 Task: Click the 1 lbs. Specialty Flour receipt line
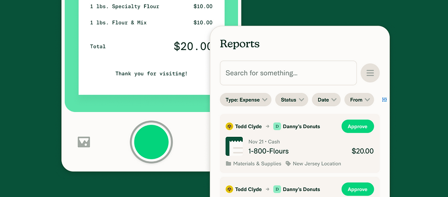click(x=151, y=6)
